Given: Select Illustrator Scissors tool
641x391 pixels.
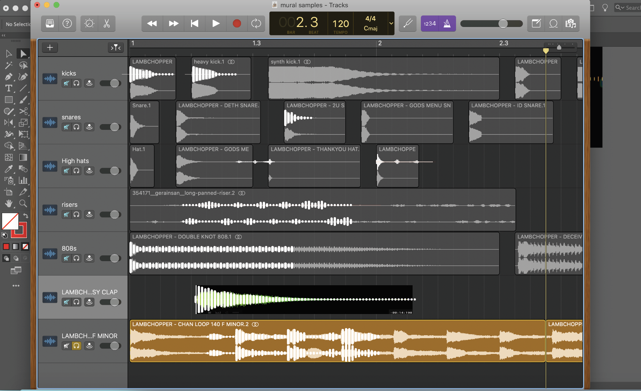Looking at the screenshot, I should (x=23, y=112).
